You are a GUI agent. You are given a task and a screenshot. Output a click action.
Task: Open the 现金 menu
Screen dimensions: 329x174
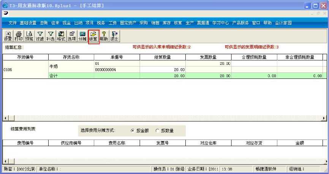pyautogui.click(x=66, y=23)
